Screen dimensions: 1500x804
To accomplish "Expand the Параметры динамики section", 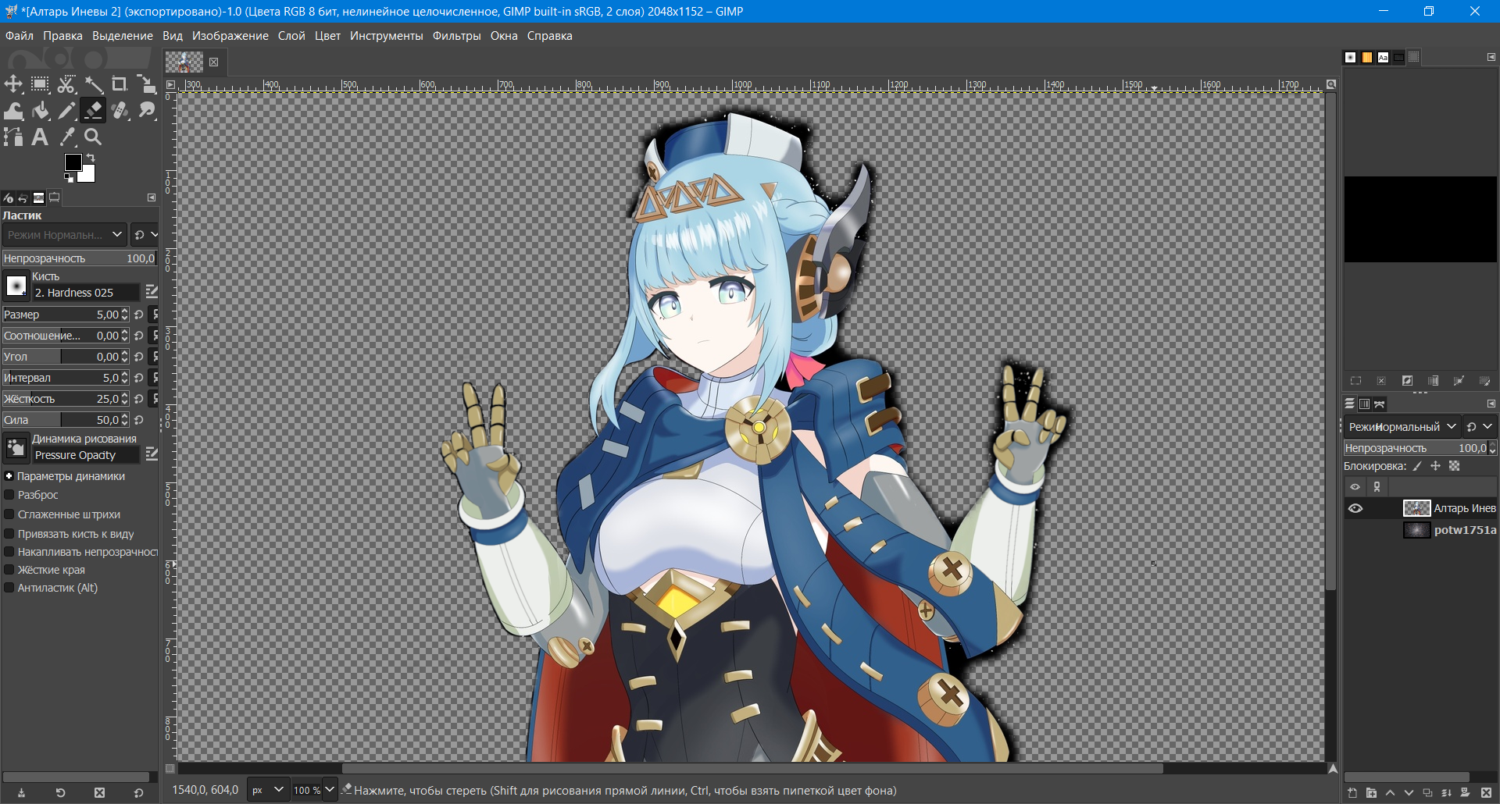I will [9, 476].
